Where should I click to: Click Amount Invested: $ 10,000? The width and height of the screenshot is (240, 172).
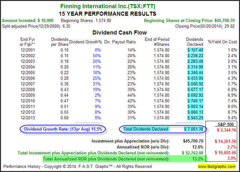[27, 21]
